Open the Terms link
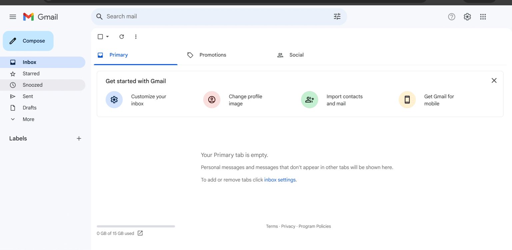Image resolution: width=512 pixels, height=250 pixels. pos(272,226)
